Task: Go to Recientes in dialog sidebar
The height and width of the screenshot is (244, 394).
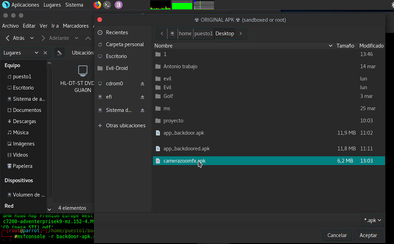Action: (x=116, y=33)
